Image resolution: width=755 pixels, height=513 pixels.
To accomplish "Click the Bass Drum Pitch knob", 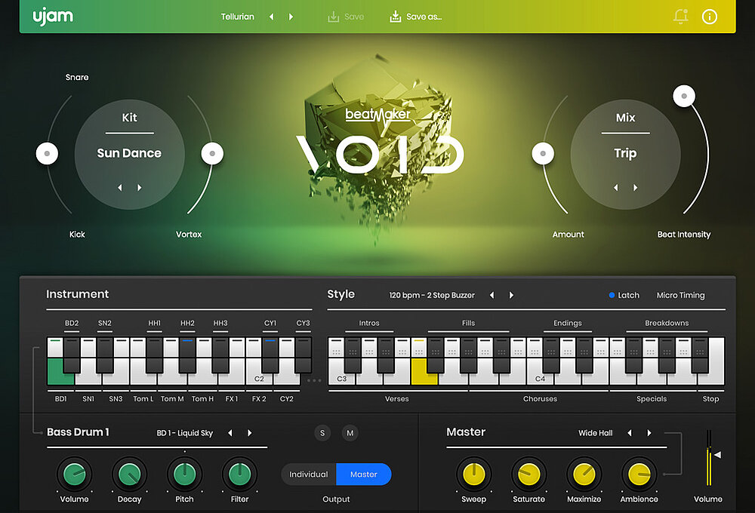I will [x=184, y=475].
